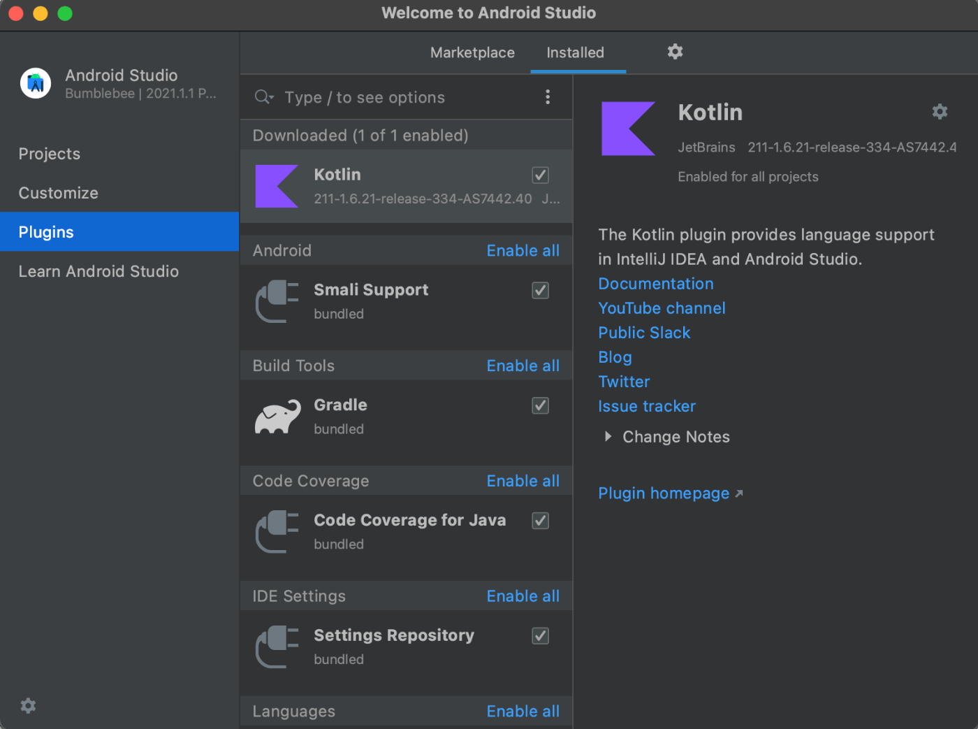Viewport: 978px width, 729px height.
Task: Click the Smali Support plug icon
Action: pos(277,301)
